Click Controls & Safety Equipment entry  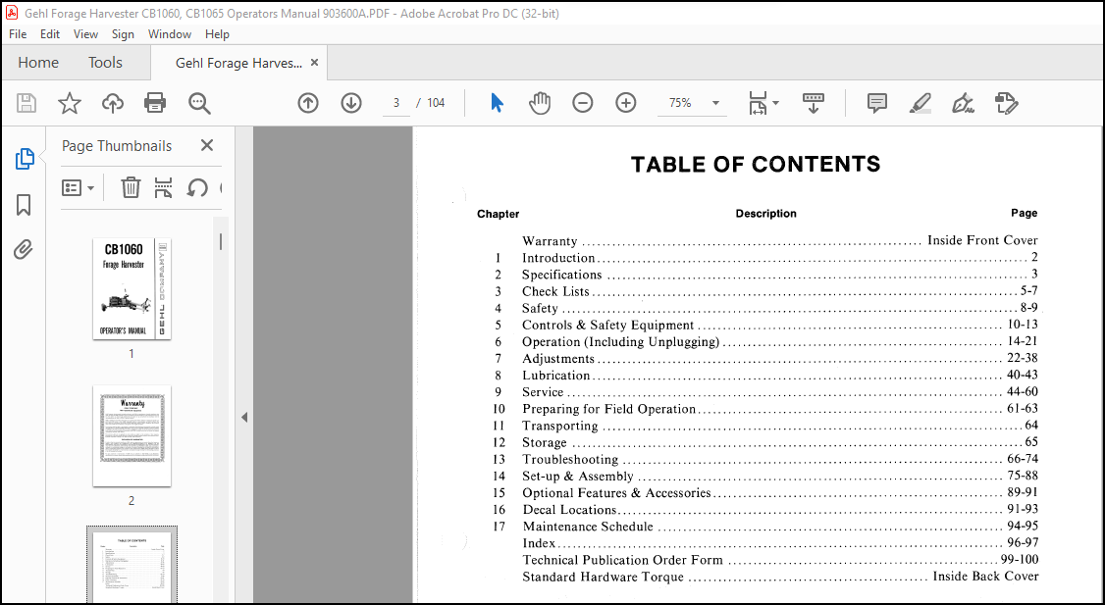[x=608, y=325]
